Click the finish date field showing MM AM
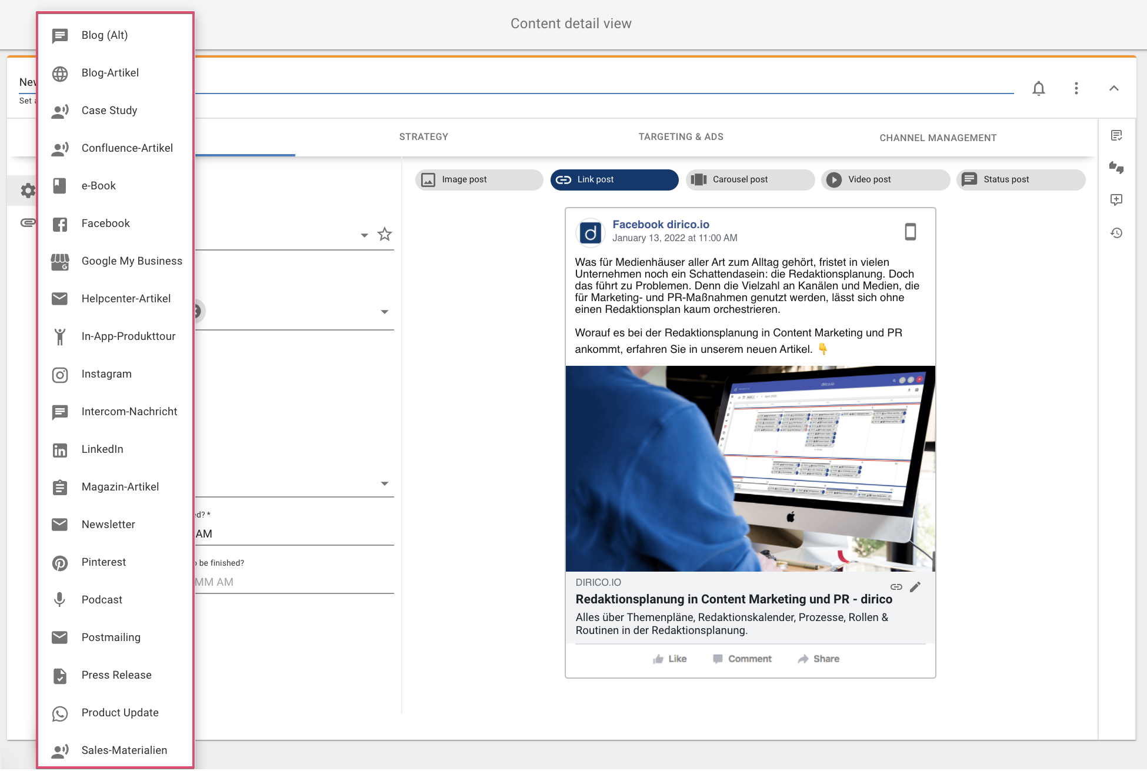This screenshot has height=771, width=1147. click(x=294, y=582)
